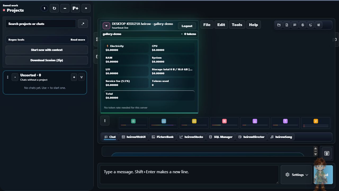The image size is (339, 191).
Task: Click the chat bubble icon in top toolbar
Action: pyautogui.click(x=295, y=25)
